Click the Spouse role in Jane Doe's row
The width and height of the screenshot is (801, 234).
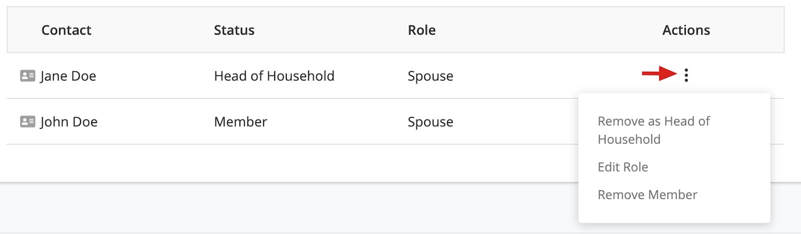[x=431, y=76]
